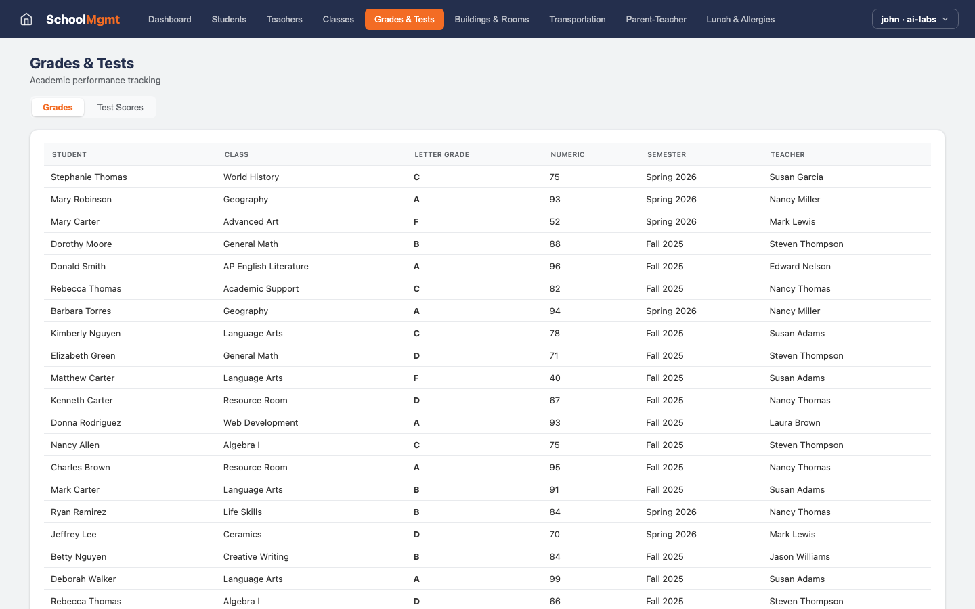The height and width of the screenshot is (609, 975).
Task: Click the SchoolMgmt logo
Action: point(83,19)
